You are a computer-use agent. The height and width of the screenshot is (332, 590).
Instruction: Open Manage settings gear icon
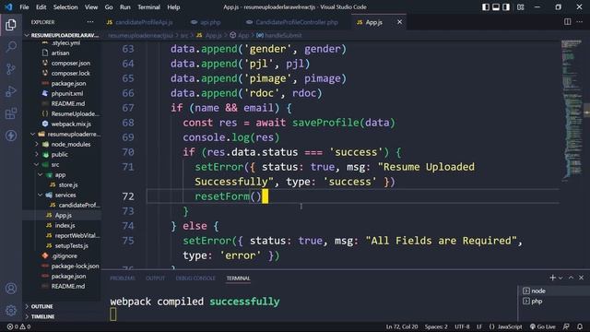(x=11, y=310)
